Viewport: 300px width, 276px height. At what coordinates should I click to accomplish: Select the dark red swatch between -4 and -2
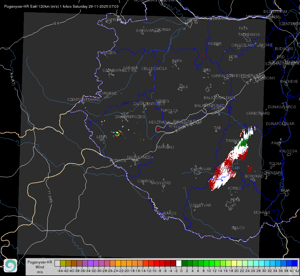point(173,263)
